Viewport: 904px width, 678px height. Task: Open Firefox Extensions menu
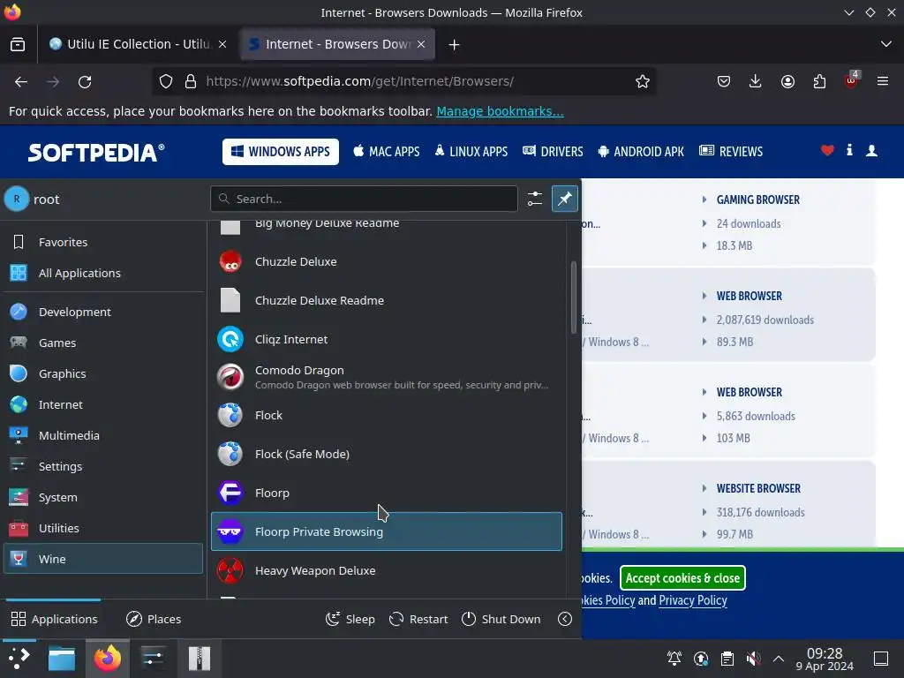819,81
